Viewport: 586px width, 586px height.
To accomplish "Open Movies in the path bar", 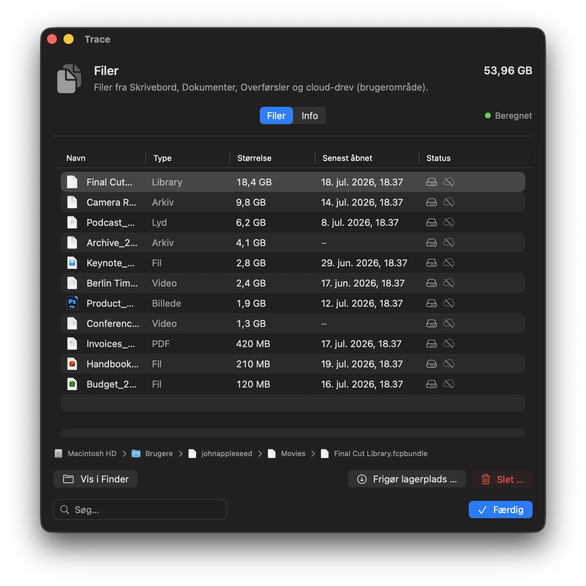I will 293,454.
